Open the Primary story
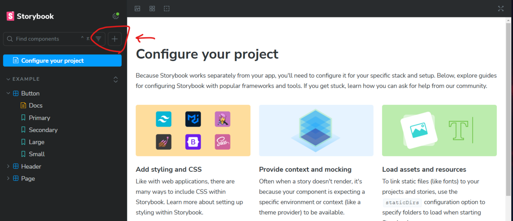 (40, 118)
